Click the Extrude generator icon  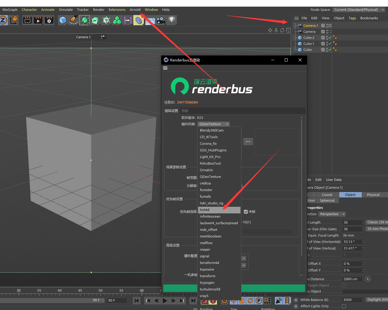pos(95,20)
